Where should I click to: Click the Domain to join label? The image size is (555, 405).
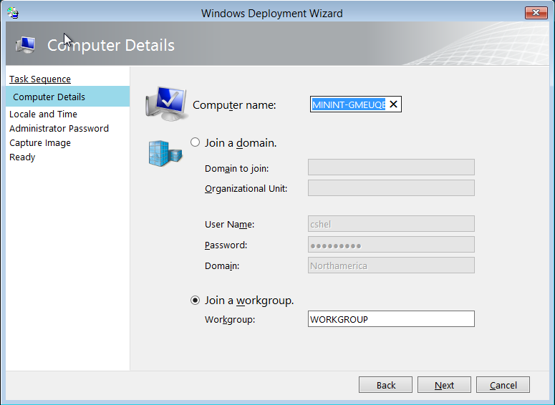237,168
